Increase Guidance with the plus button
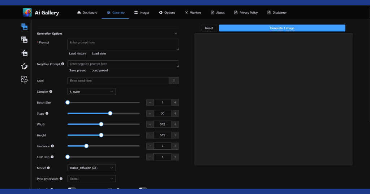This screenshot has width=370, height=194. click(175, 146)
